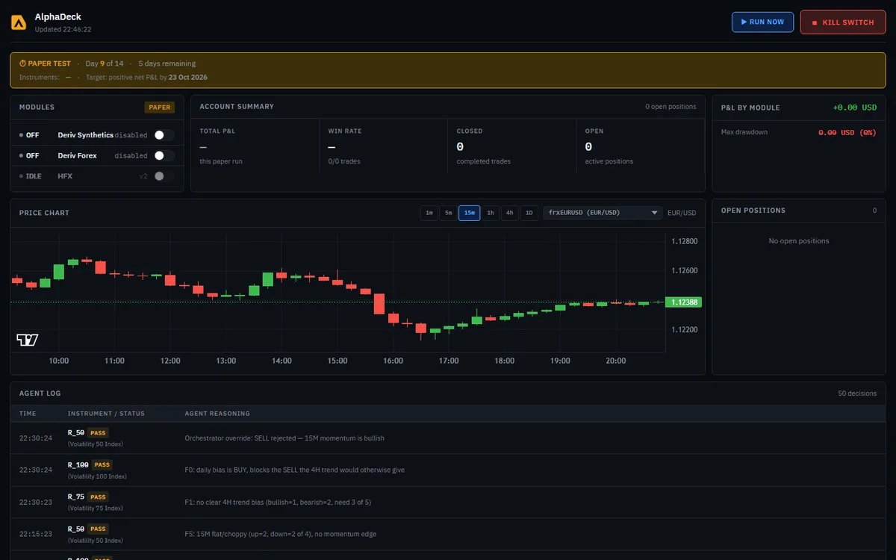Toggle the HFX module switch
The height and width of the screenshot is (560, 896).
click(164, 176)
